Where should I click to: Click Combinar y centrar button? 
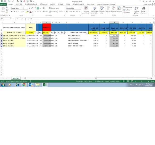coord(56,12)
